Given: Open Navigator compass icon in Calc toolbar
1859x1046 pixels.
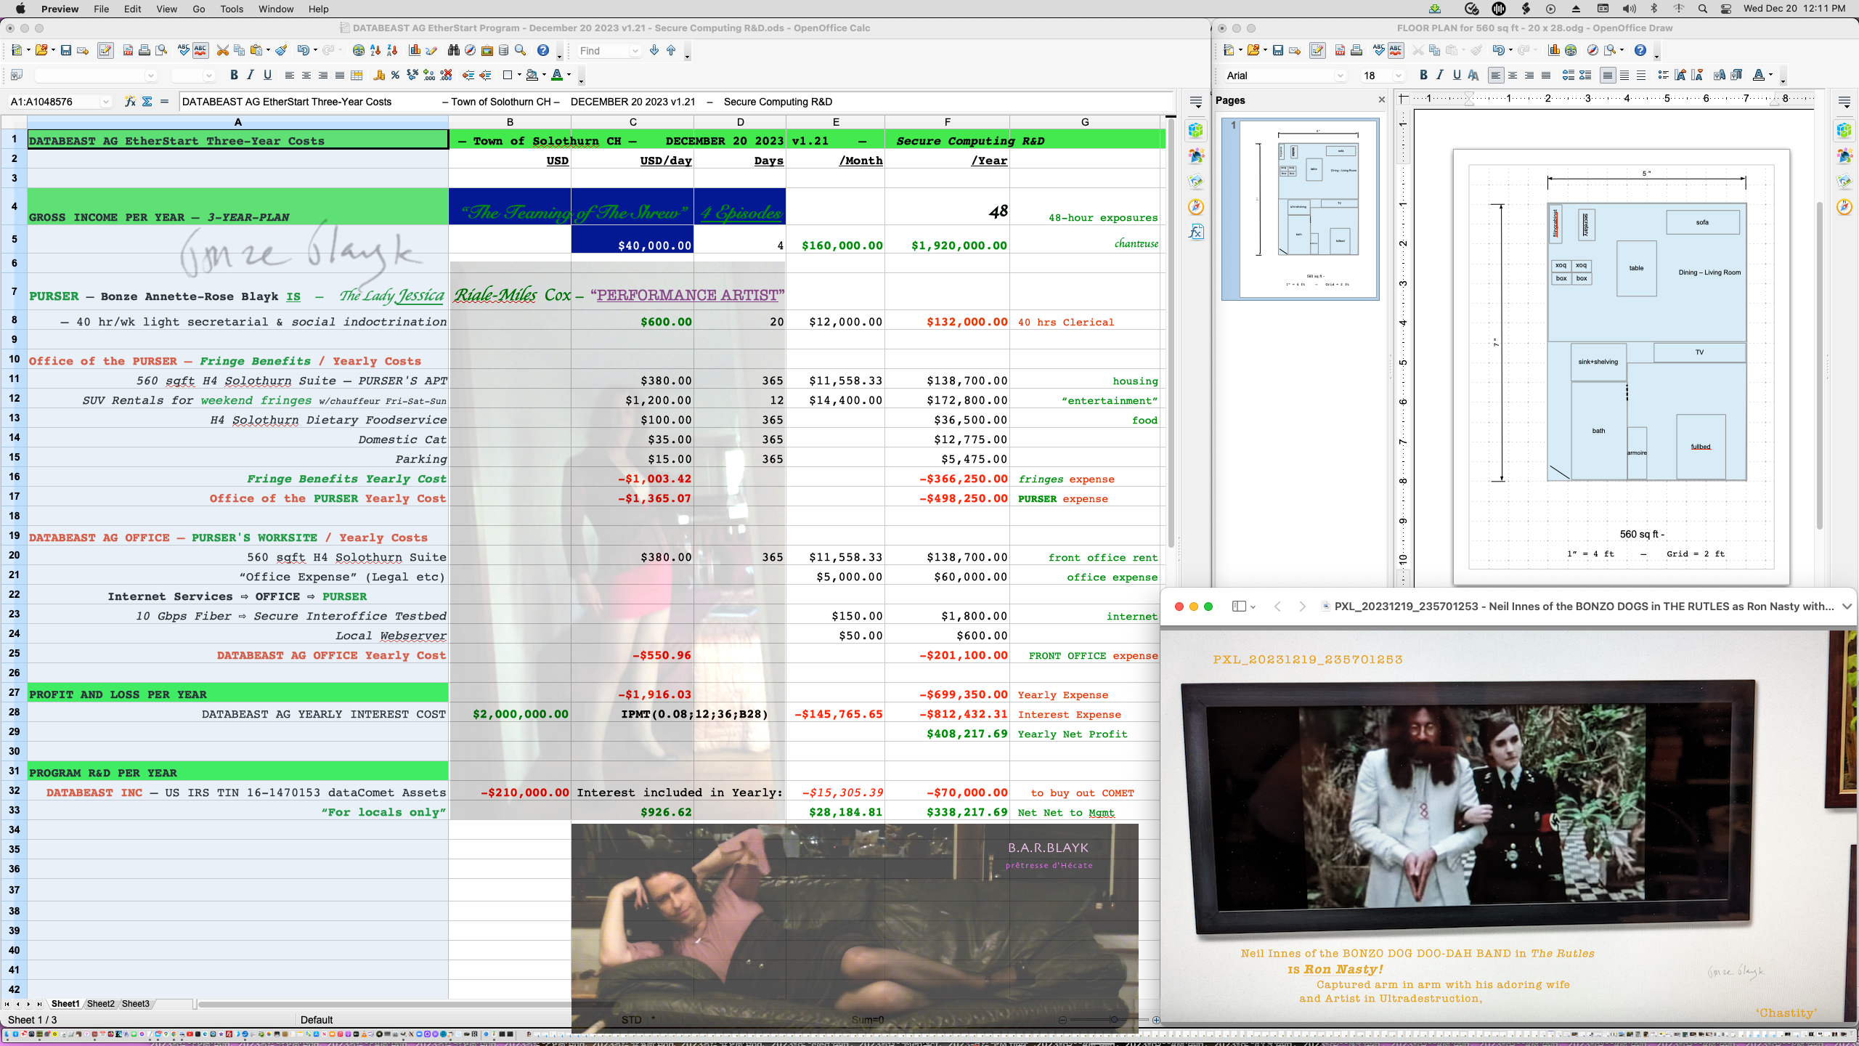Looking at the screenshot, I should pos(471,50).
